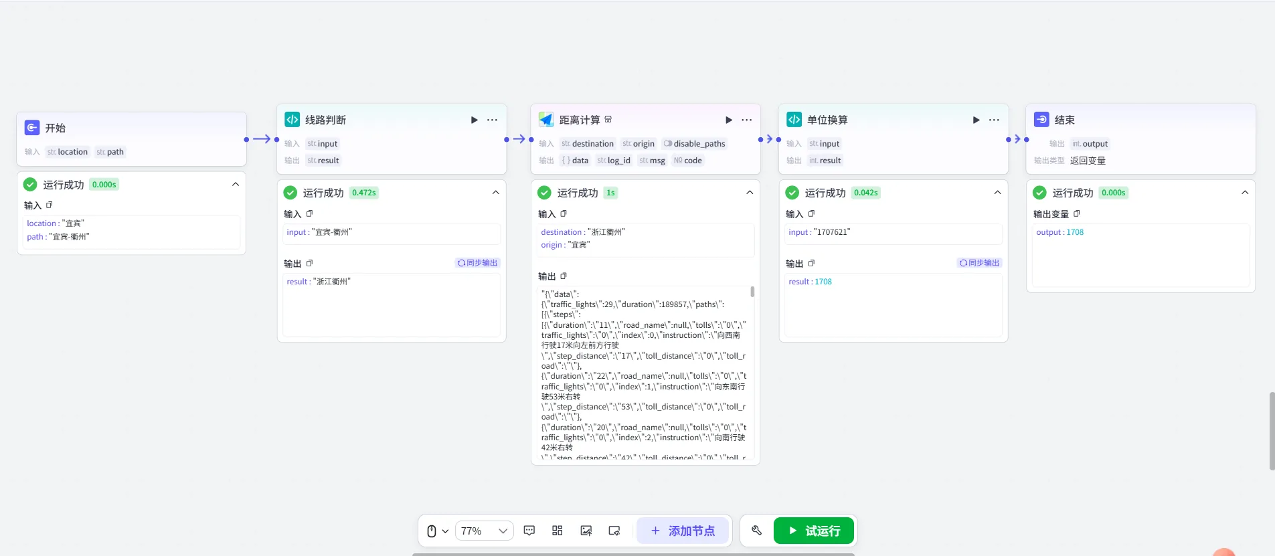Open more options for 单位换算 node
This screenshot has height=556, width=1275.
coord(994,120)
